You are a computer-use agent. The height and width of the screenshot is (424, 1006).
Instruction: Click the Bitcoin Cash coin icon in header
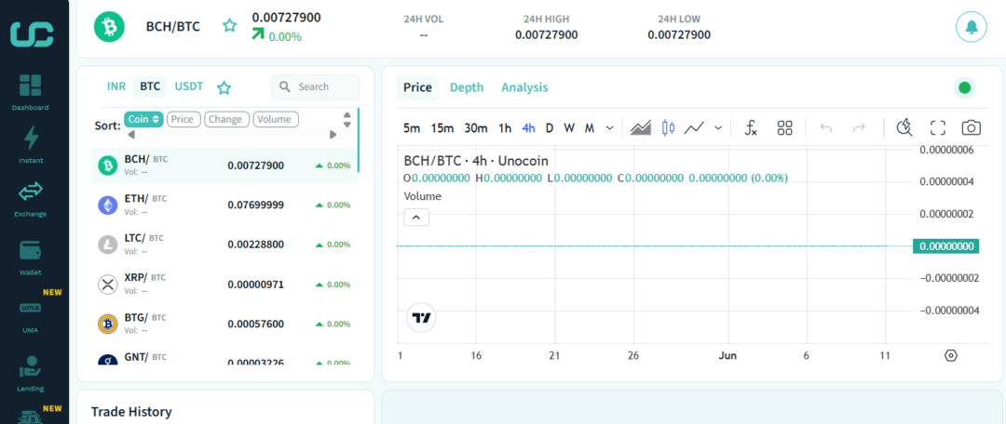click(110, 27)
